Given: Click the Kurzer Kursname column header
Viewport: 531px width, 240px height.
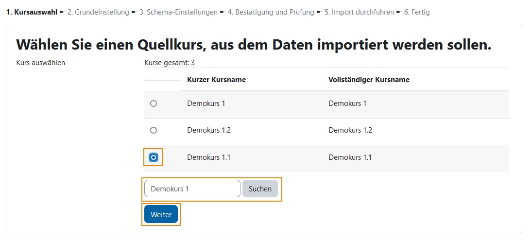Looking at the screenshot, I should click(216, 80).
